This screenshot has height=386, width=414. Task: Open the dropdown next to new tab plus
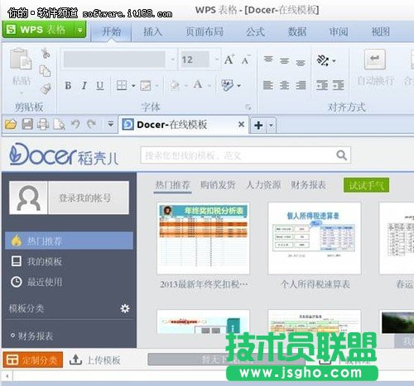[271, 126]
